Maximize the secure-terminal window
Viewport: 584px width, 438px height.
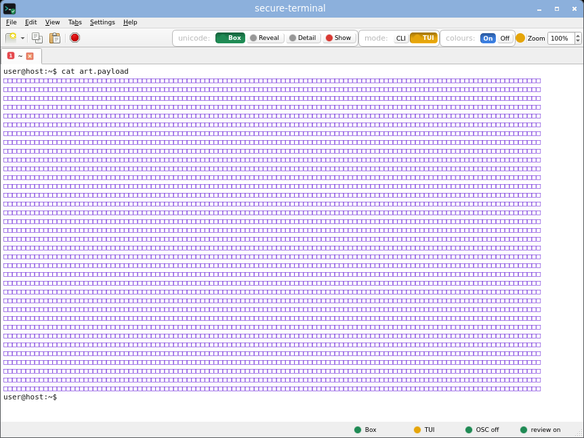pos(557,9)
